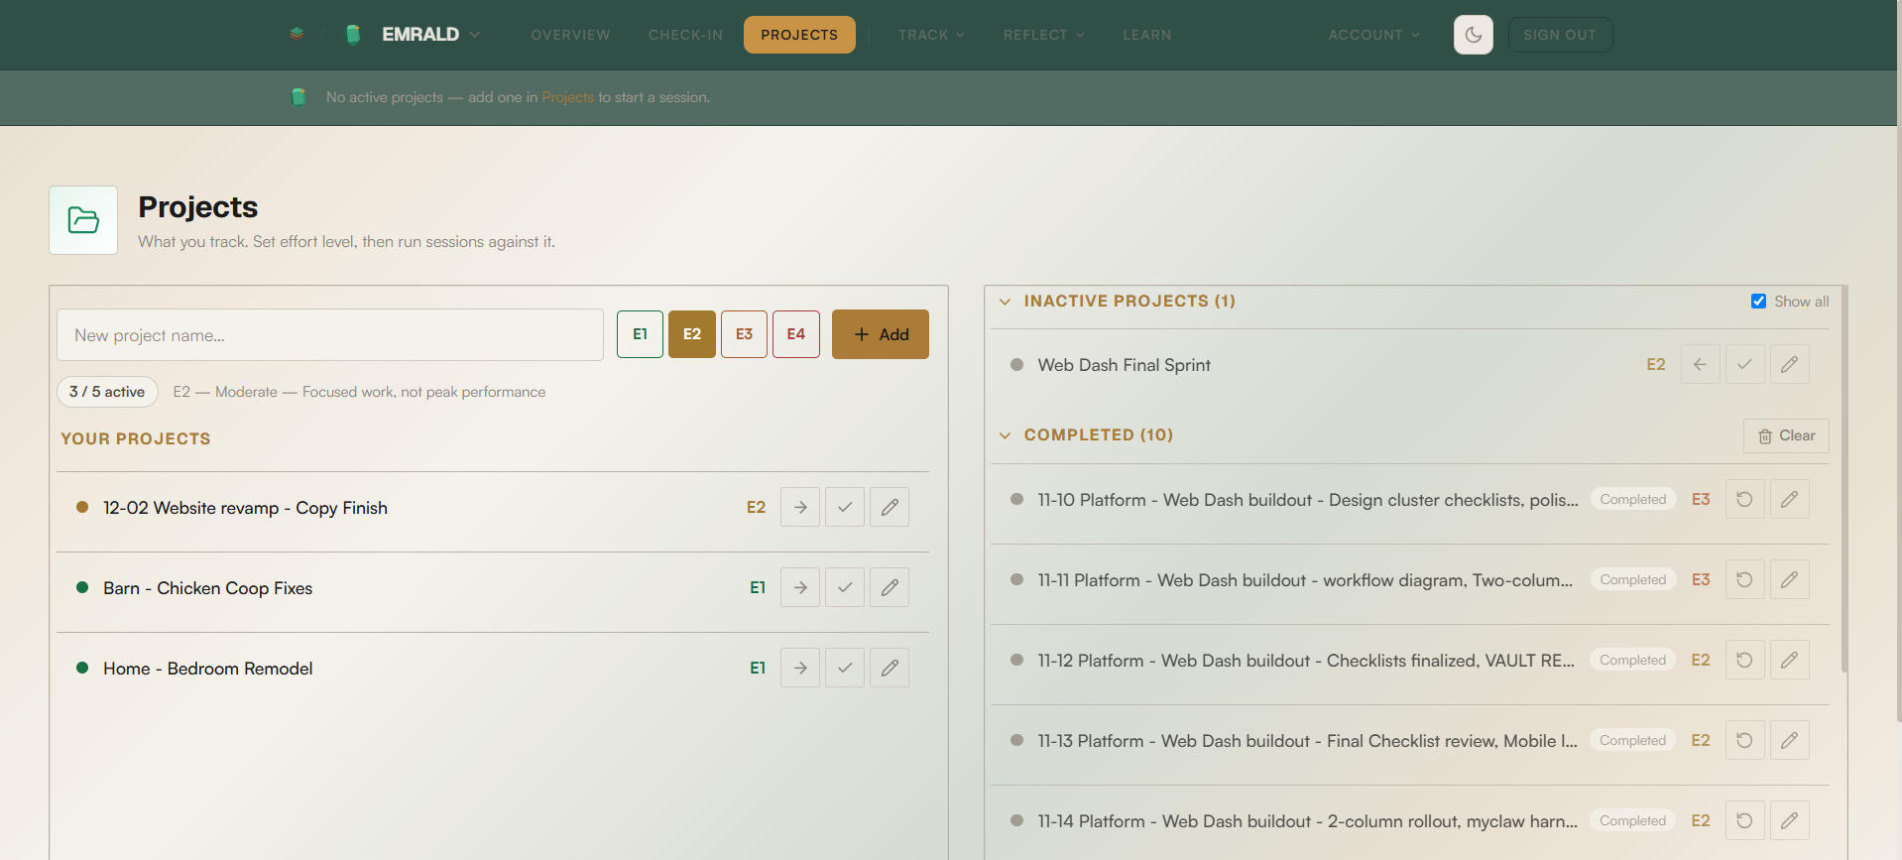Deactivate Home - Bedroom Remodel with the arrow
This screenshot has width=1902, height=860.
click(800, 668)
